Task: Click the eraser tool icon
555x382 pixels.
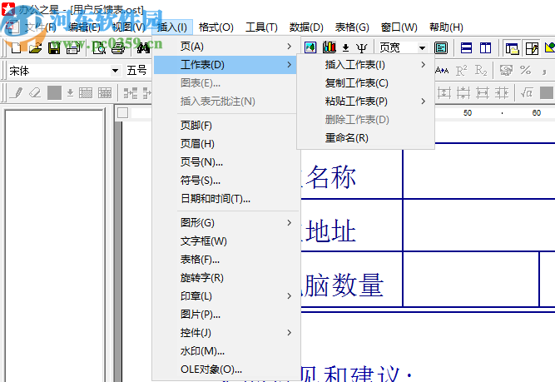Action: click(35, 93)
